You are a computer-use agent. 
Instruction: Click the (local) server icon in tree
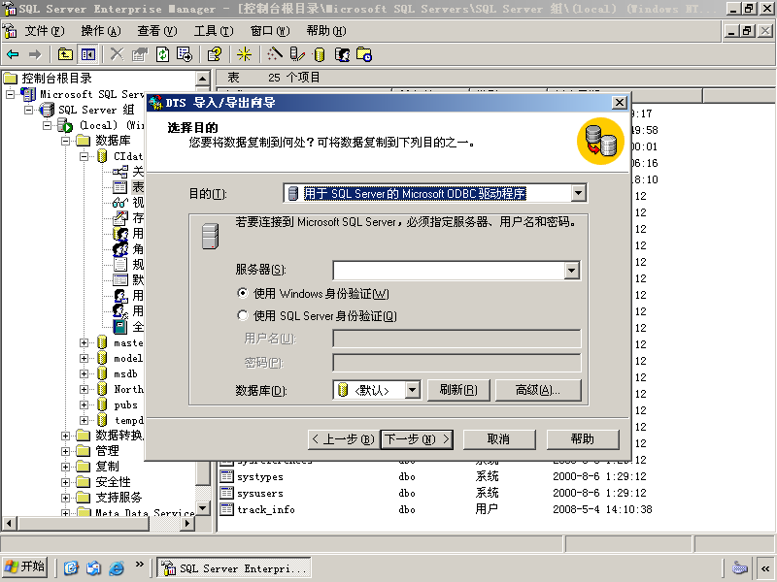(65, 126)
